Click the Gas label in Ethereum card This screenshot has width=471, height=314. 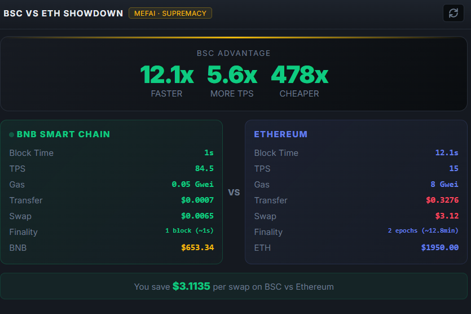coord(262,185)
